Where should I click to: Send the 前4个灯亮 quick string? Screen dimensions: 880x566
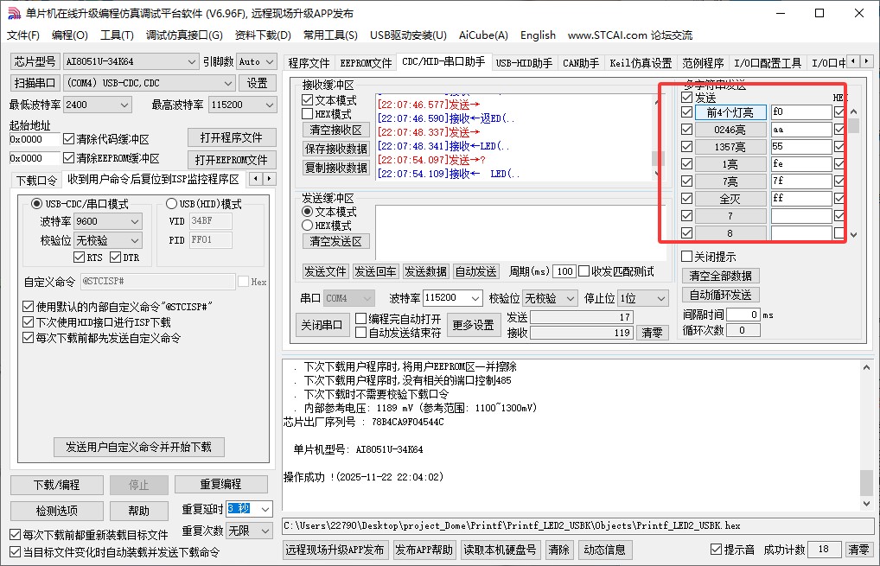[729, 111]
